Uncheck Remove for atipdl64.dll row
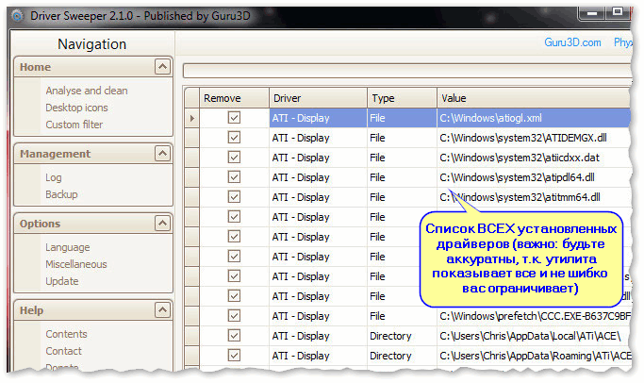Viewport: 644px width, 383px height. coord(234,177)
